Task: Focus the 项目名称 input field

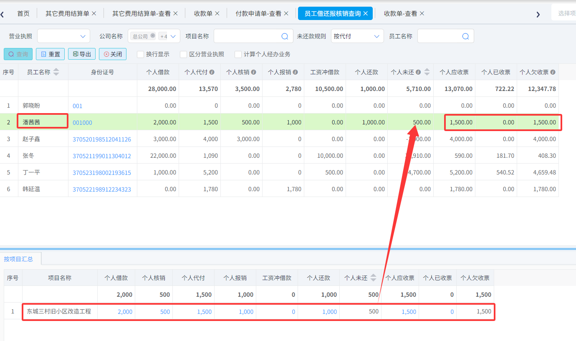Action: coord(248,36)
